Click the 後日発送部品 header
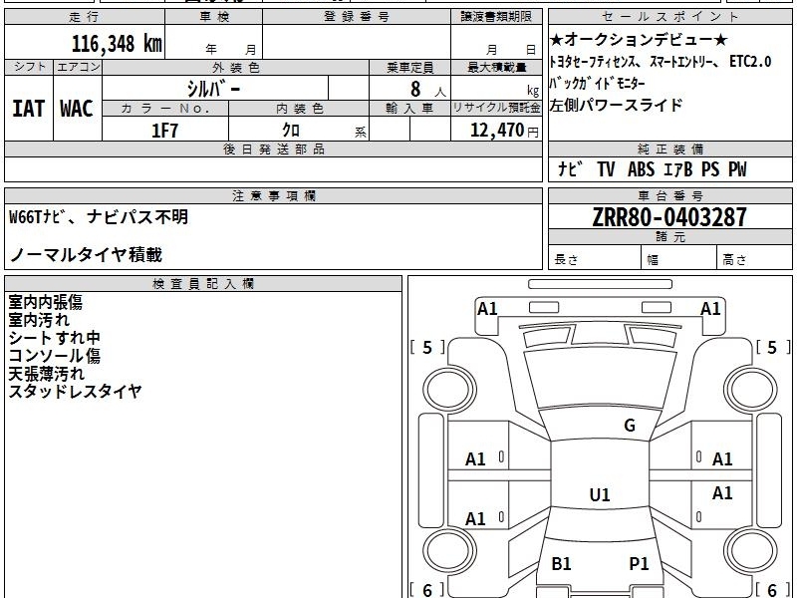The image size is (797, 598). click(x=273, y=149)
